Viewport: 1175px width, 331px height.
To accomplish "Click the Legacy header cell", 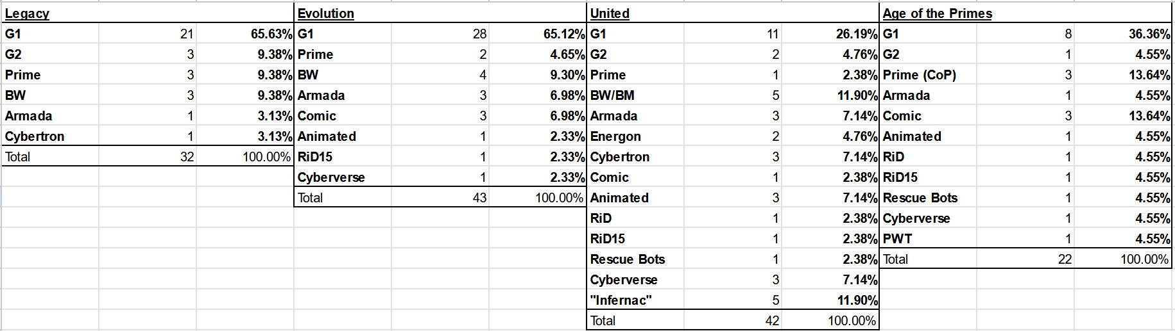I will click(x=27, y=13).
